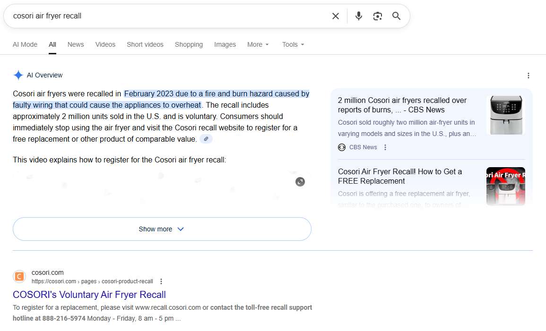Click the 'AI Overview' heading label
The height and width of the screenshot is (331, 546).
44,75
